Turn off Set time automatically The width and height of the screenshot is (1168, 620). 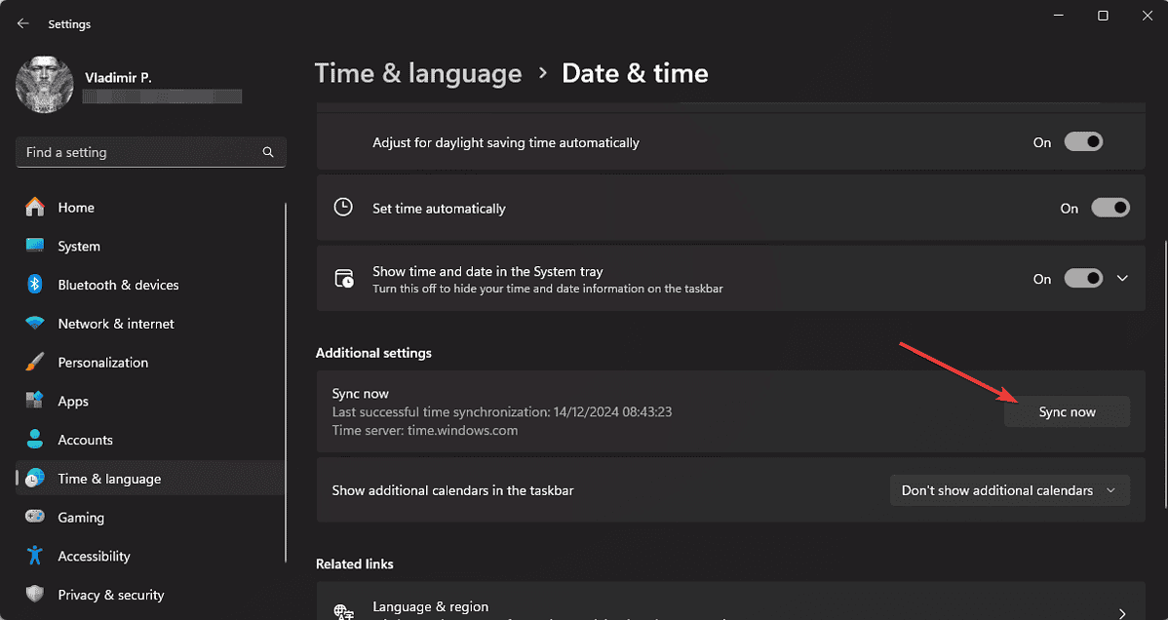click(1110, 208)
